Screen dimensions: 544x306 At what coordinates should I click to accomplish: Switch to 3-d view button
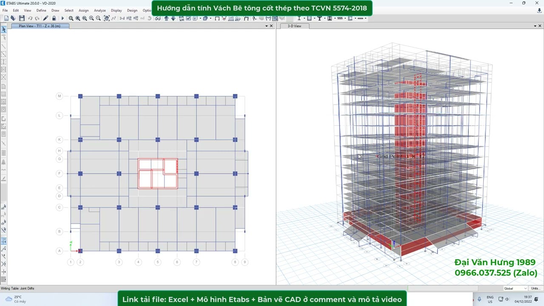click(x=122, y=18)
